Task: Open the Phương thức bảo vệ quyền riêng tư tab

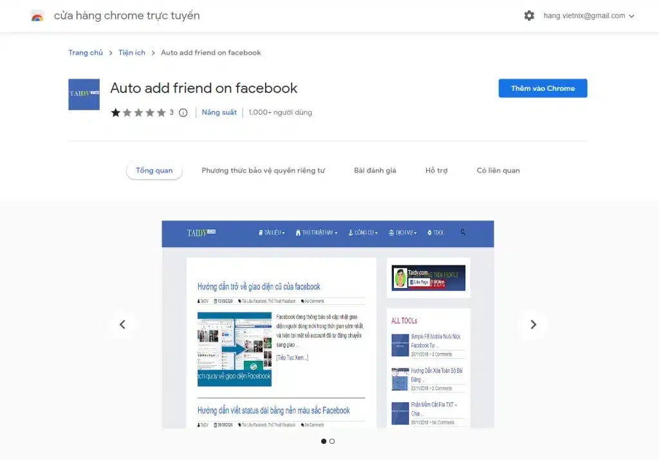Action: [x=263, y=171]
